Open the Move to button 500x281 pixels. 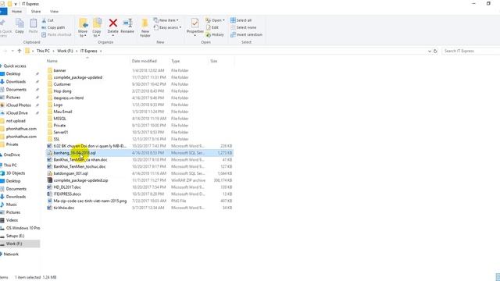pyautogui.click(x=83, y=28)
